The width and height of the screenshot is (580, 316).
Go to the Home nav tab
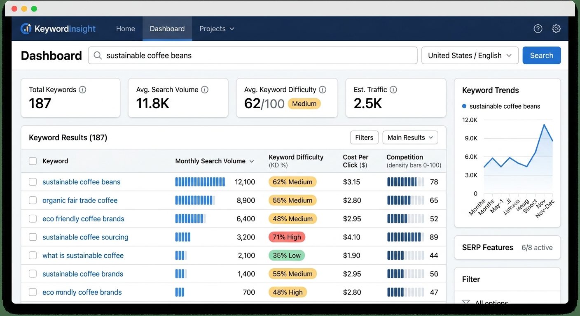(126, 29)
